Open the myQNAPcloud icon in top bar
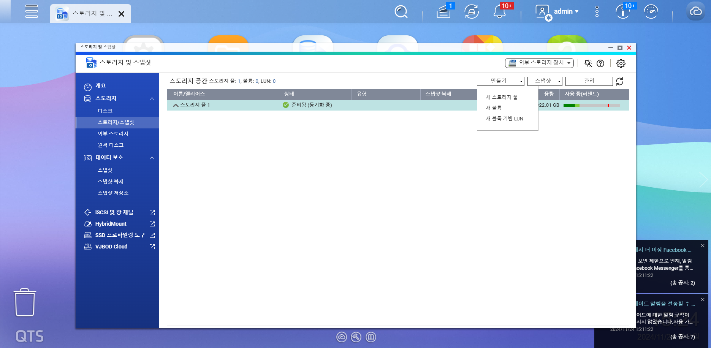 [695, 11]
